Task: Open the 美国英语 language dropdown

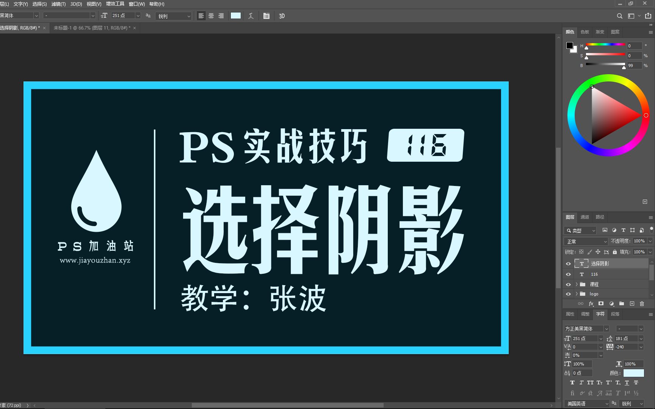Action: [586, 404]
